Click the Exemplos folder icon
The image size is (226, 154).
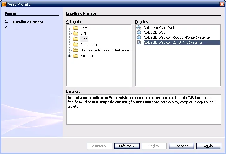pyautogui.click(x=76, y=56)
